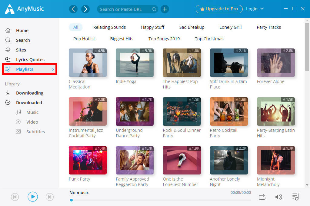This screenshot has height=206, width=310.
Task: Click the next track button
Action: tap(50, 197)
